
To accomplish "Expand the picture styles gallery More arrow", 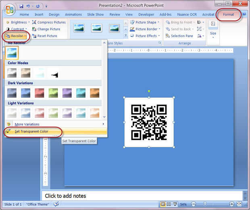I will click(x=126, y=36).
